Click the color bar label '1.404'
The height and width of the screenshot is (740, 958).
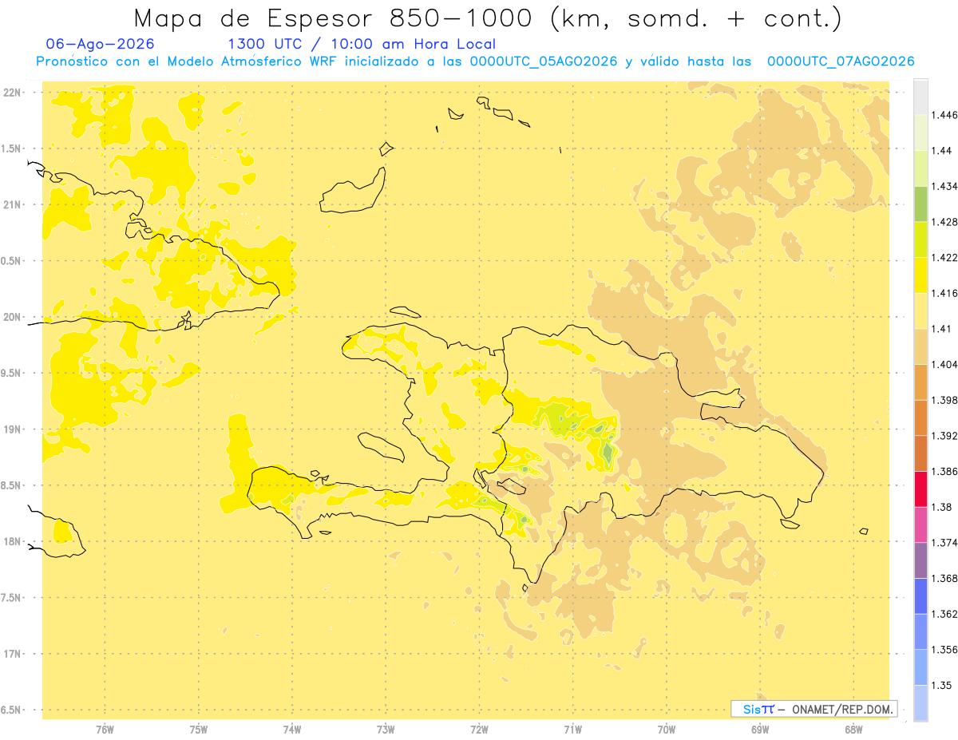tap(944, 364)
